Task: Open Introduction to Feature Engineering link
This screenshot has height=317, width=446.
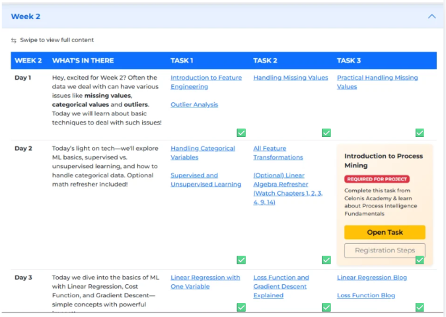Action: tap(206, 82)
